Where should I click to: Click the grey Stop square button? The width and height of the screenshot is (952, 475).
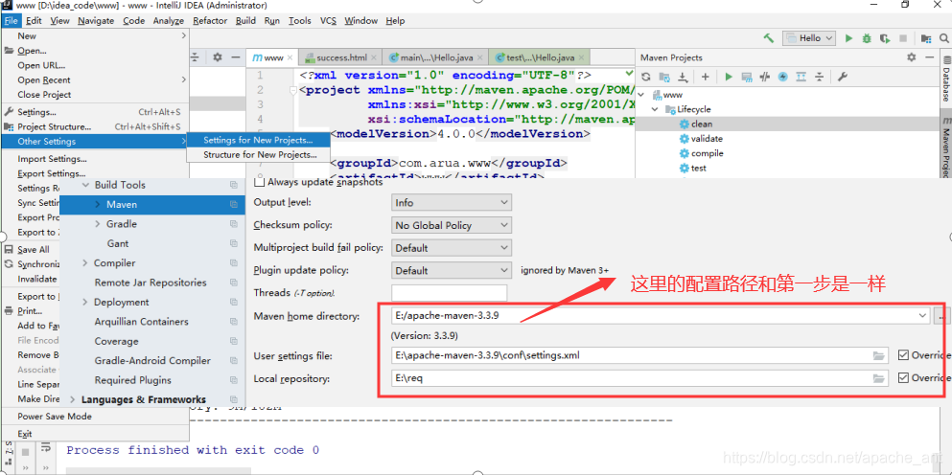(x=903, y=38)
